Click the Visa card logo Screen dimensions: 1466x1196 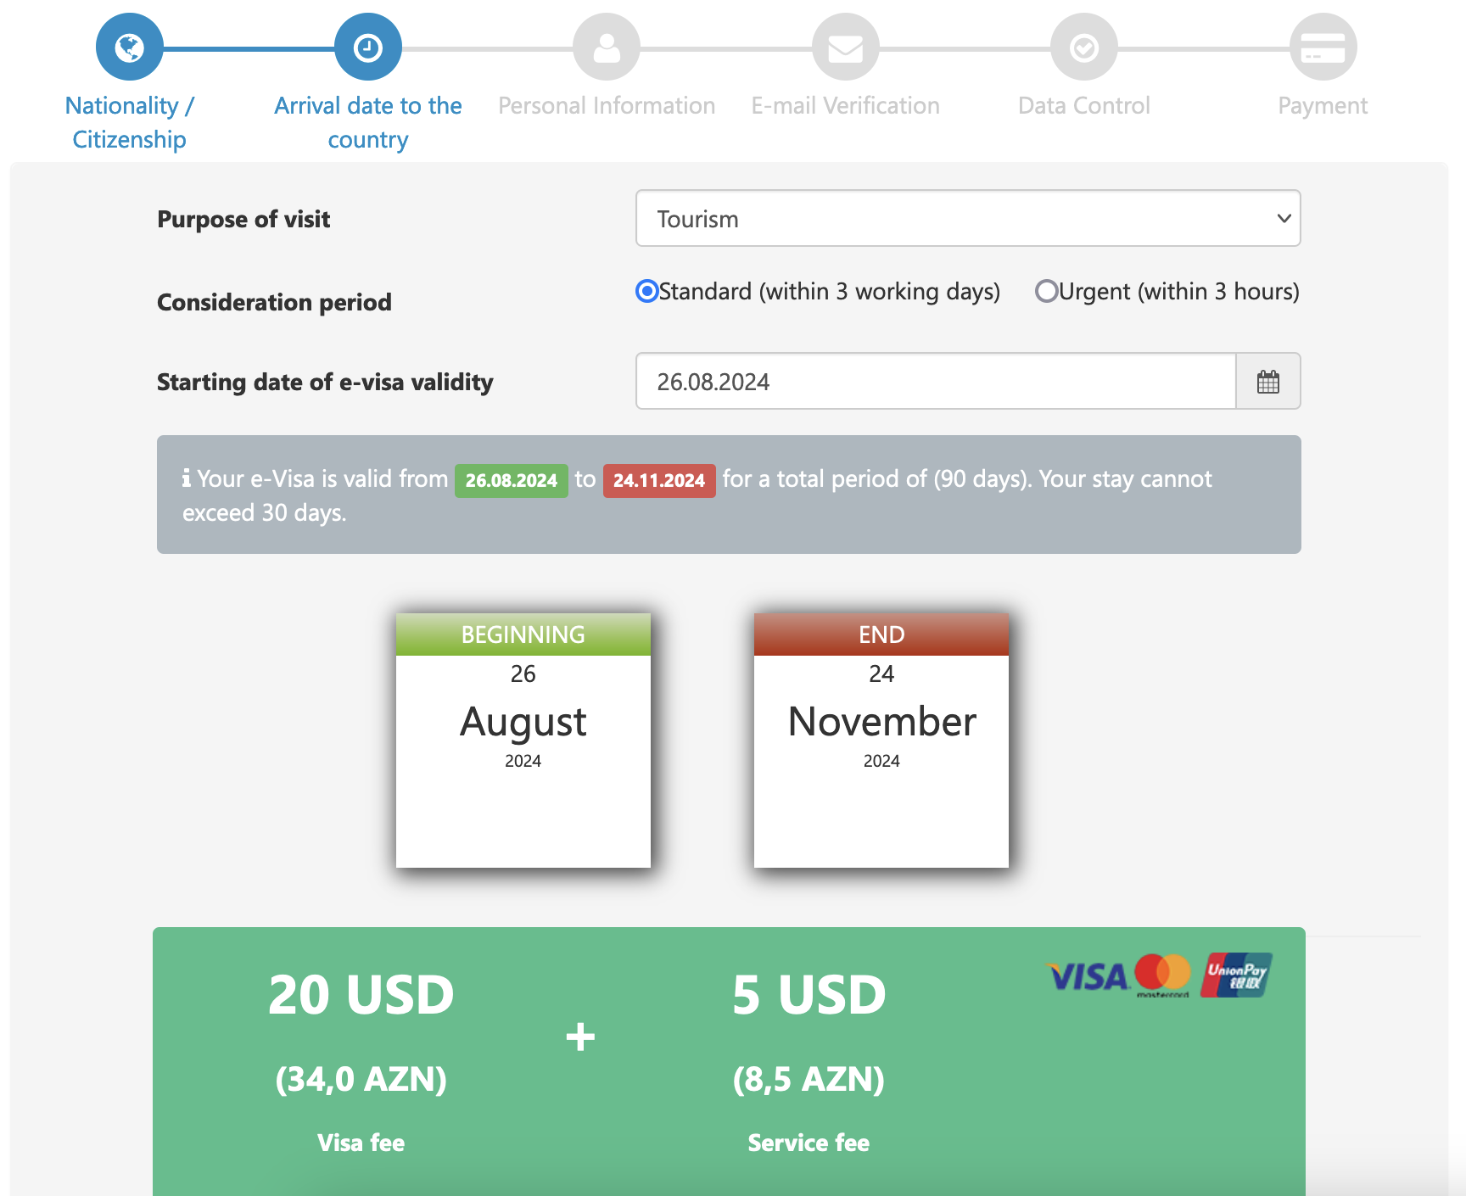(1088, 977)
